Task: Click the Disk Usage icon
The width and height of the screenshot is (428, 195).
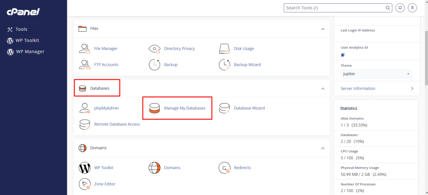Action: click(224, 49)
